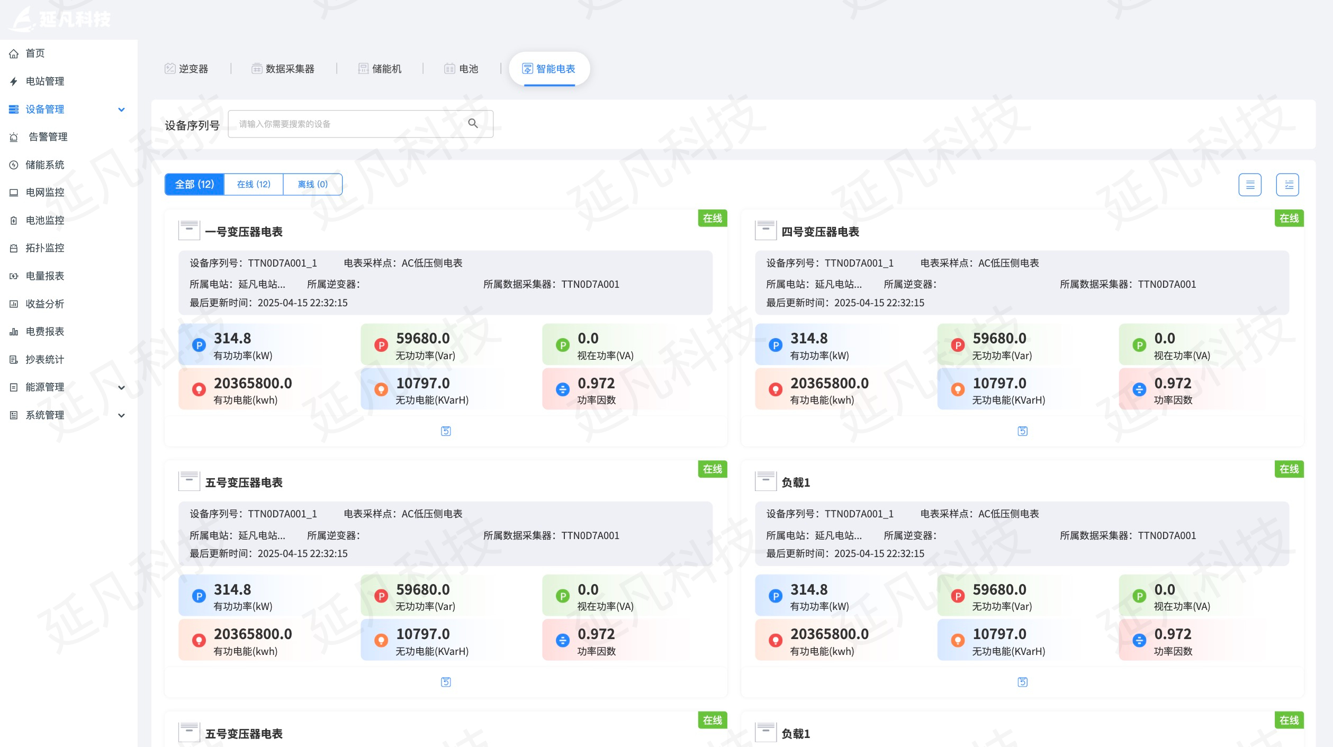This screenshot has width=1333, height=747.
Task: Open 收益分析 in the sidebar
Action: 44,304
